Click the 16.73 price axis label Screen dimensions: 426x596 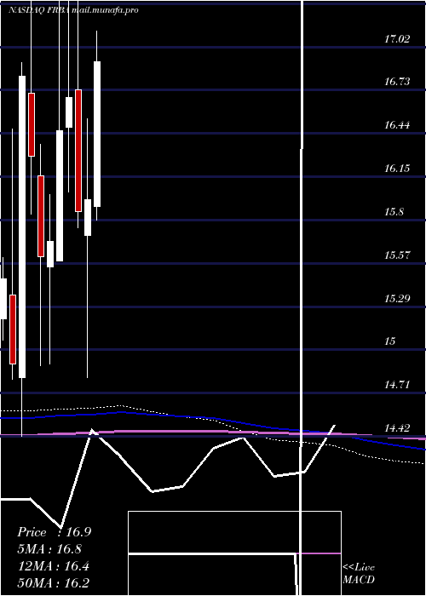(397, 82)
